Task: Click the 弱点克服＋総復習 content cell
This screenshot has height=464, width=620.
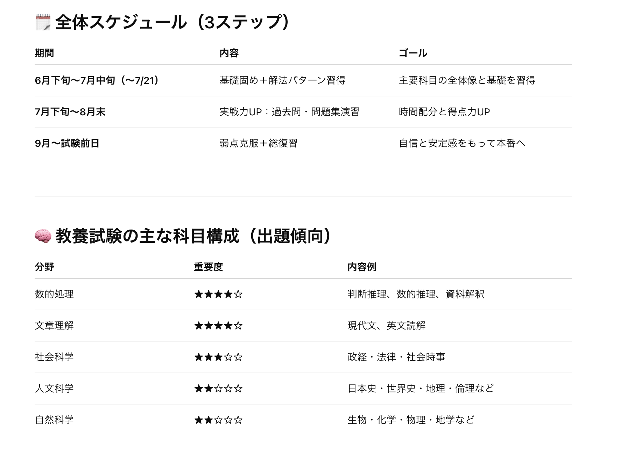Action: [x=259, y=143]
